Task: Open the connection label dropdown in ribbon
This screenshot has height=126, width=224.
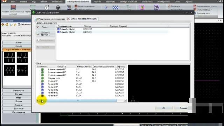Action: coord(96,6)
